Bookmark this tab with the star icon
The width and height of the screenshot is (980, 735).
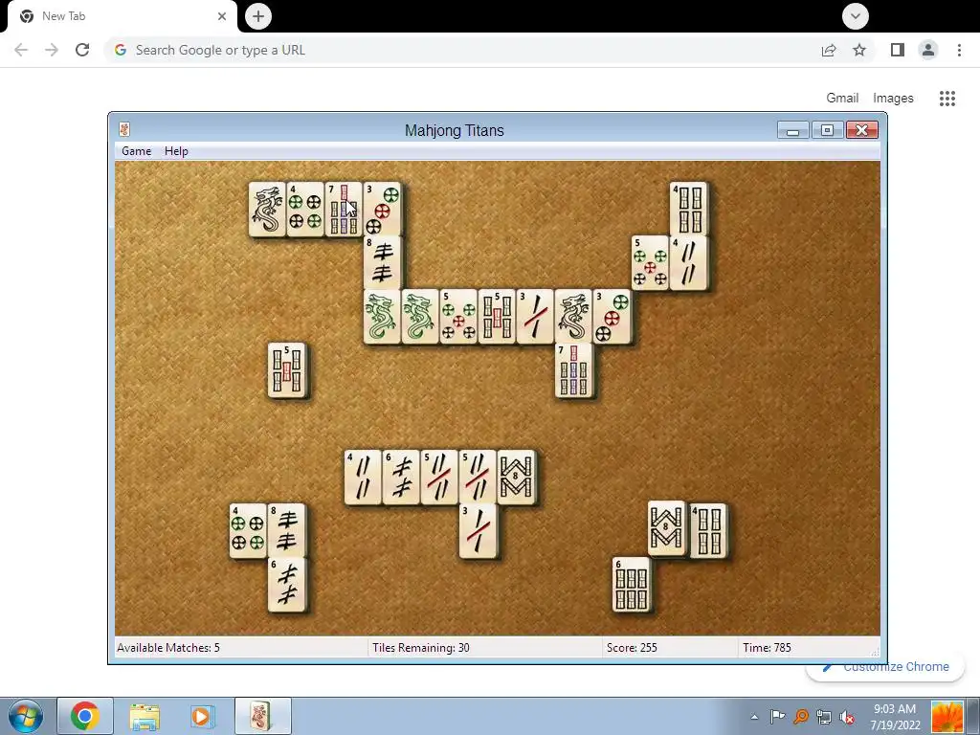pyautogui.click(x=859, y=50)
